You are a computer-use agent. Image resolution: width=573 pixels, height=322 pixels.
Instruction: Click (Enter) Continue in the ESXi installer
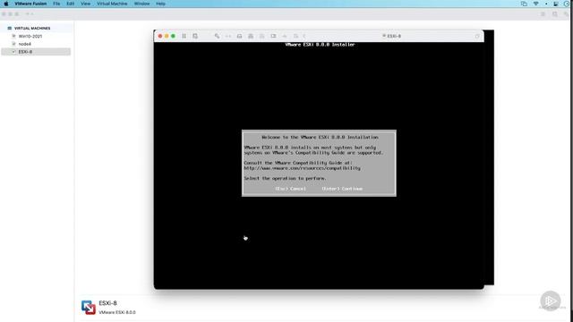coord(342,189)
